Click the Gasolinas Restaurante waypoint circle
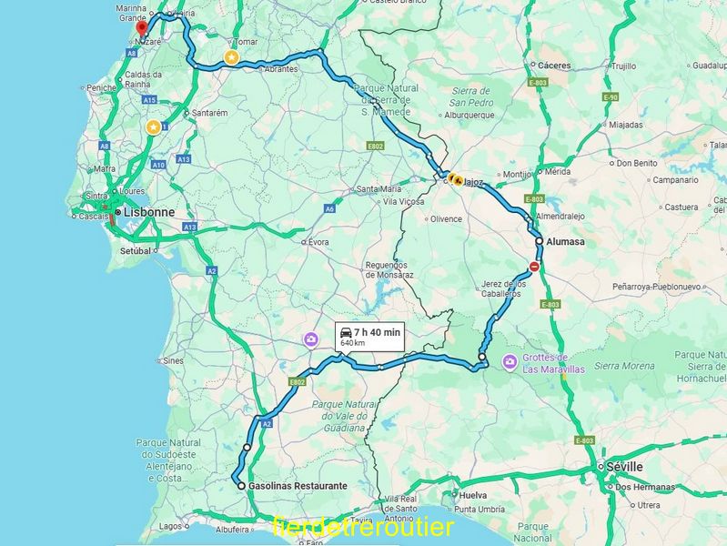Image resolution: width=727 pixels, height=546 pixels. click(241, 486)
